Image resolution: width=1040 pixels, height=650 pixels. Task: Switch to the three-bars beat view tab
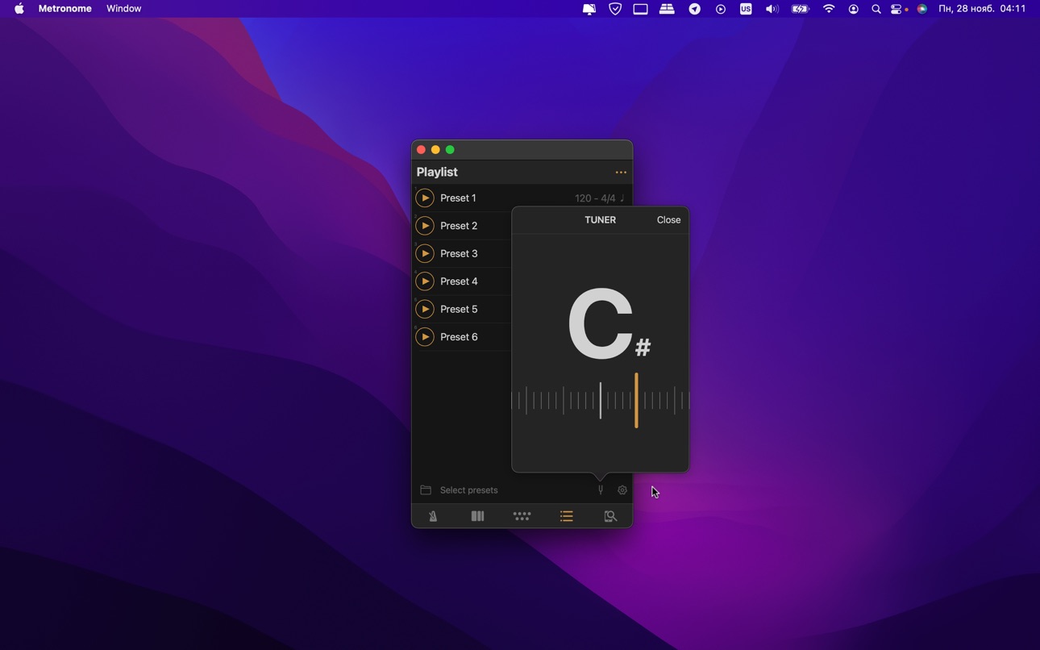click(477, 516)
